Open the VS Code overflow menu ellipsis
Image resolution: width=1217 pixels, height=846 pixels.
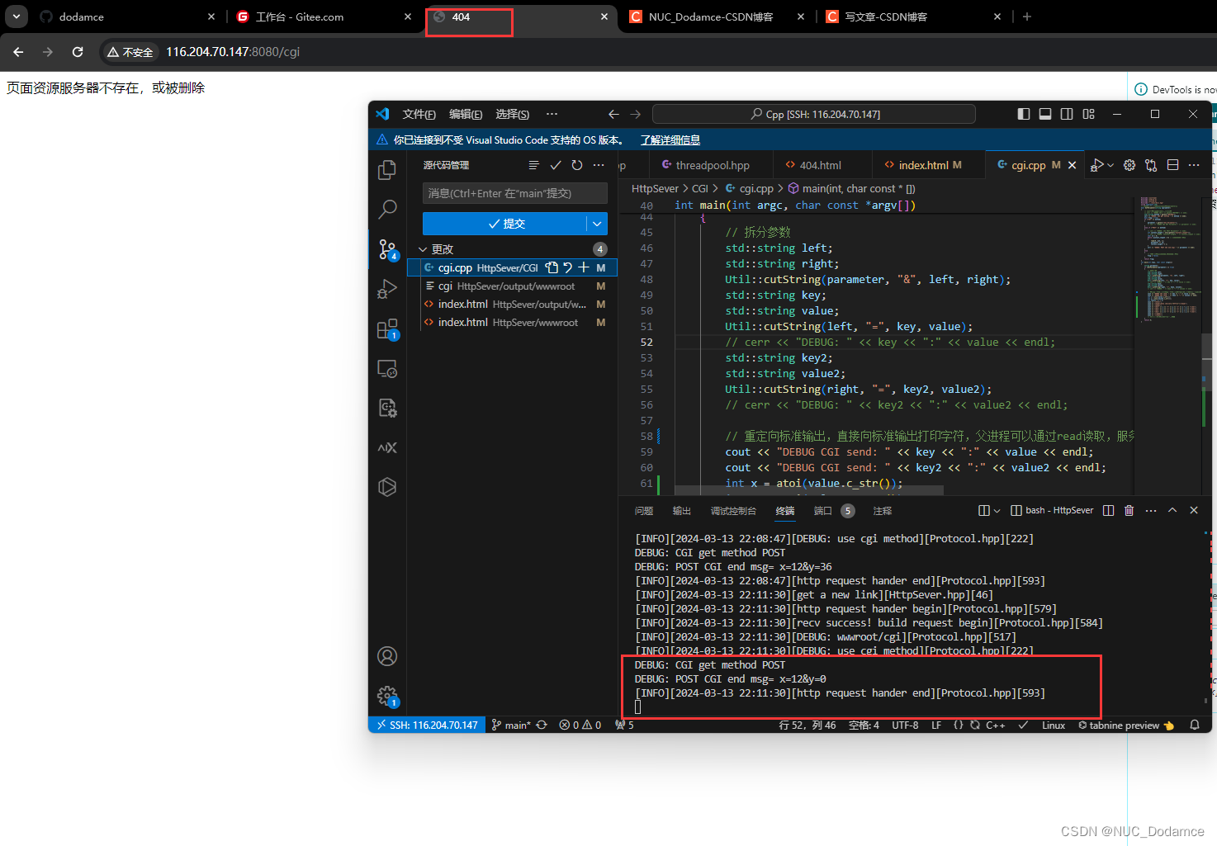(552, 114)
